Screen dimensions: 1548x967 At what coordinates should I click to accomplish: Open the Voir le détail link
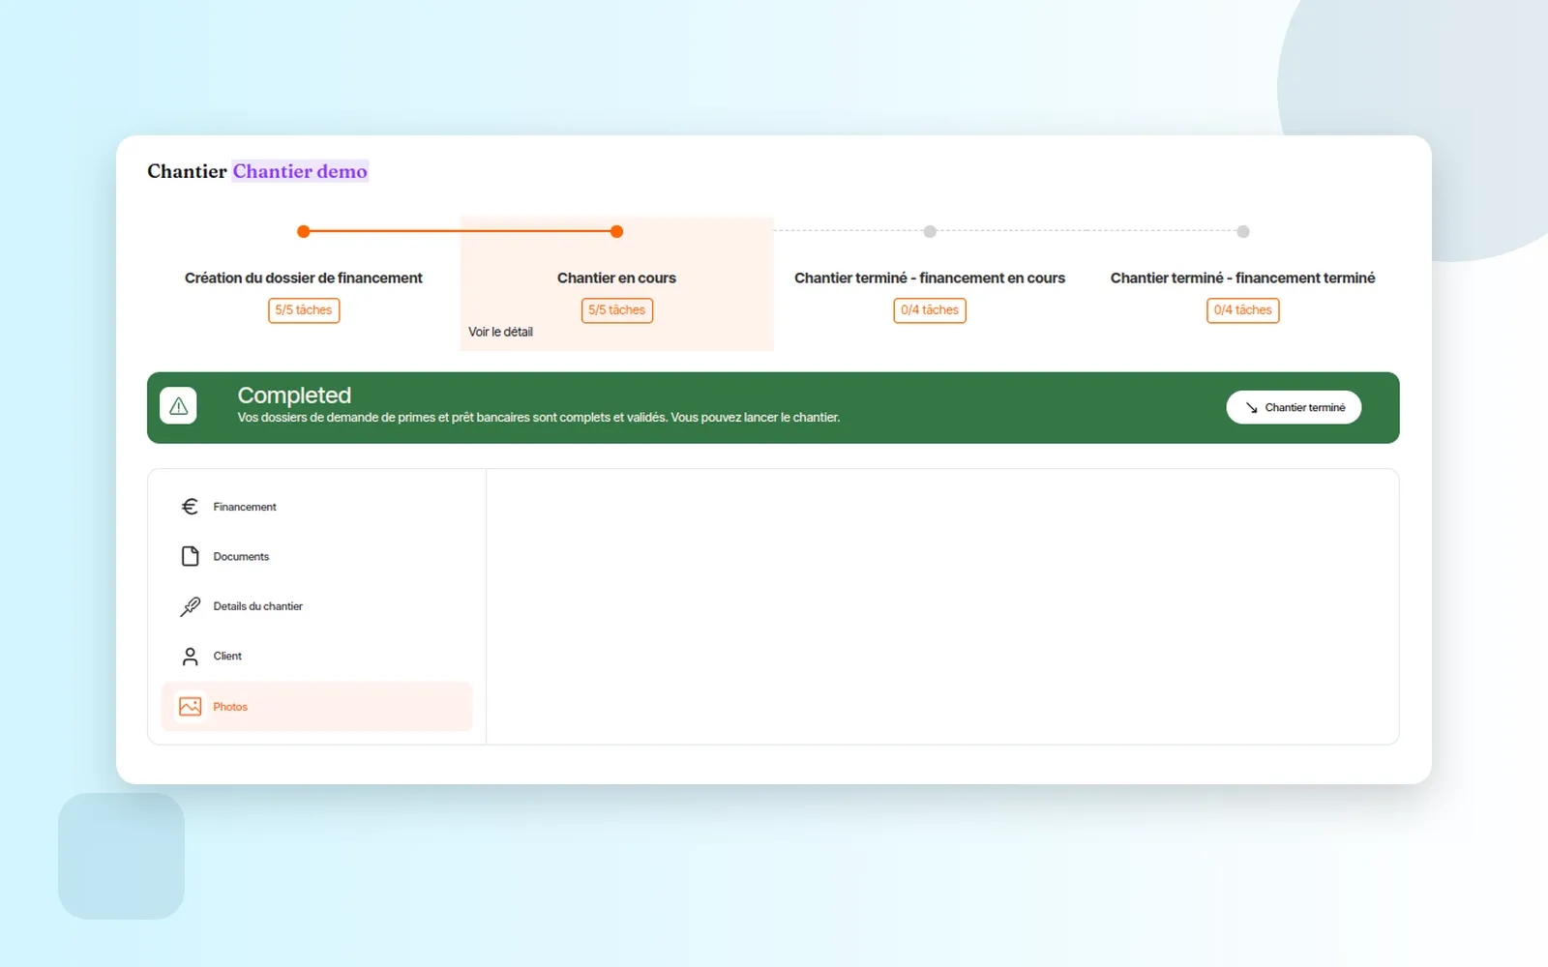(500, 332)
